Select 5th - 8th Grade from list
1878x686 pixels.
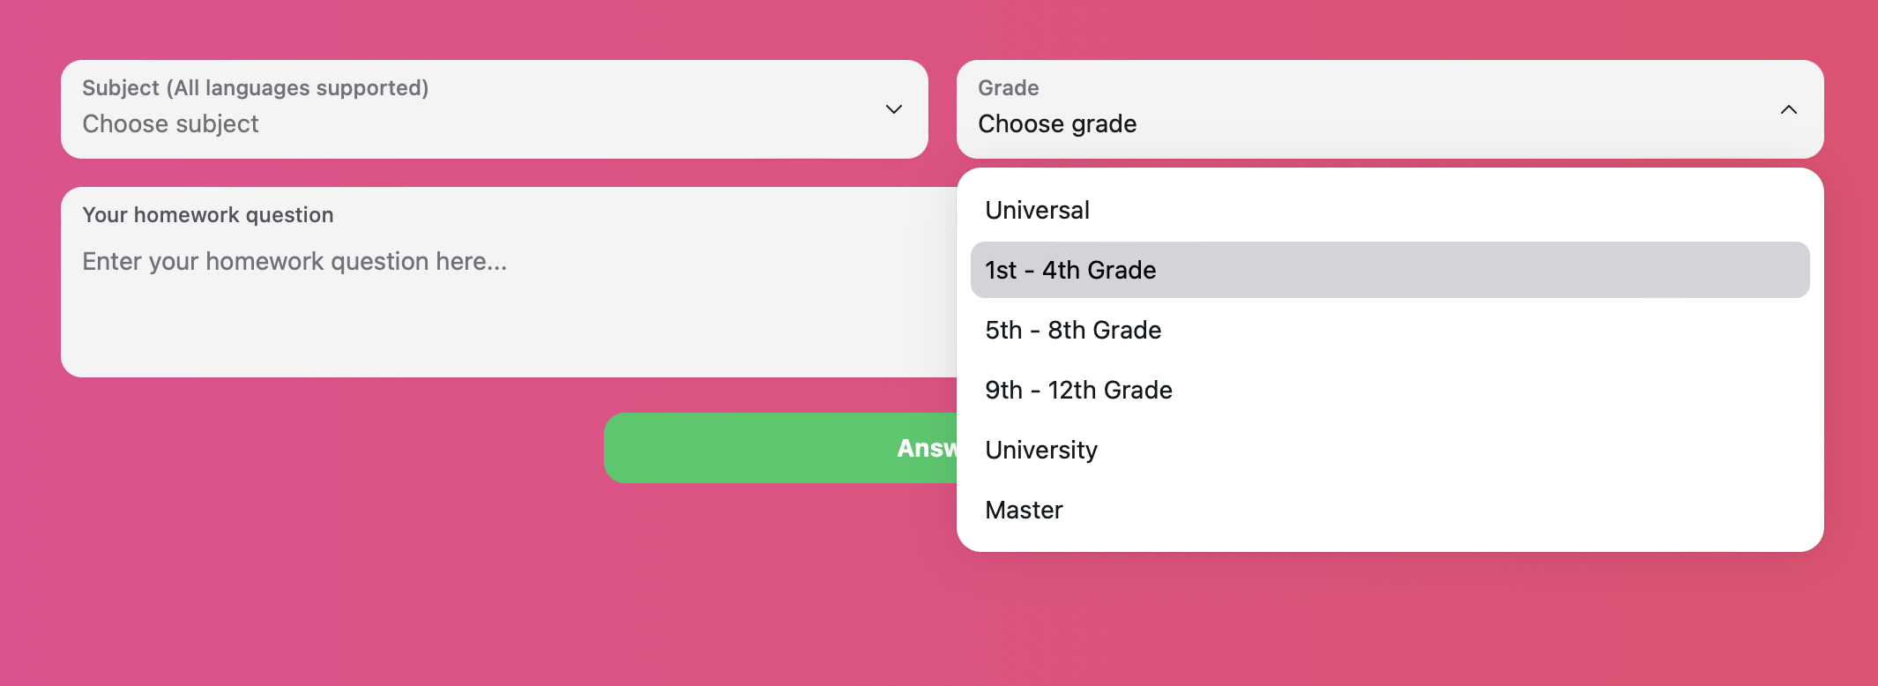click(x=1390, y=330)
